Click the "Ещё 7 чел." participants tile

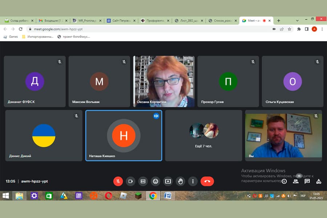point(203,136)
